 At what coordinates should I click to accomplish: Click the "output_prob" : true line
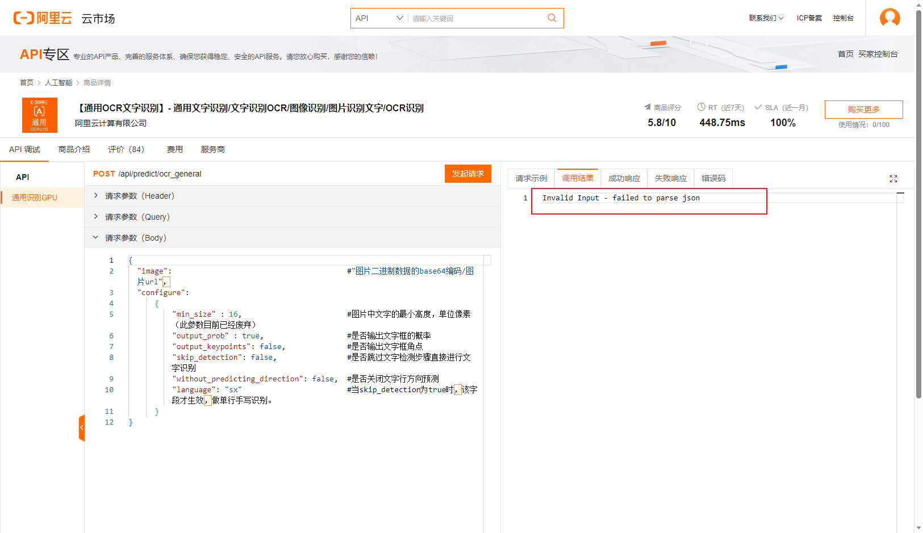(x=218, y=336)
